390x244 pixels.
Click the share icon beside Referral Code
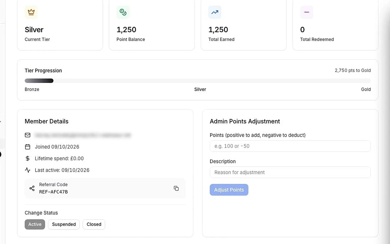click(32, 188)
